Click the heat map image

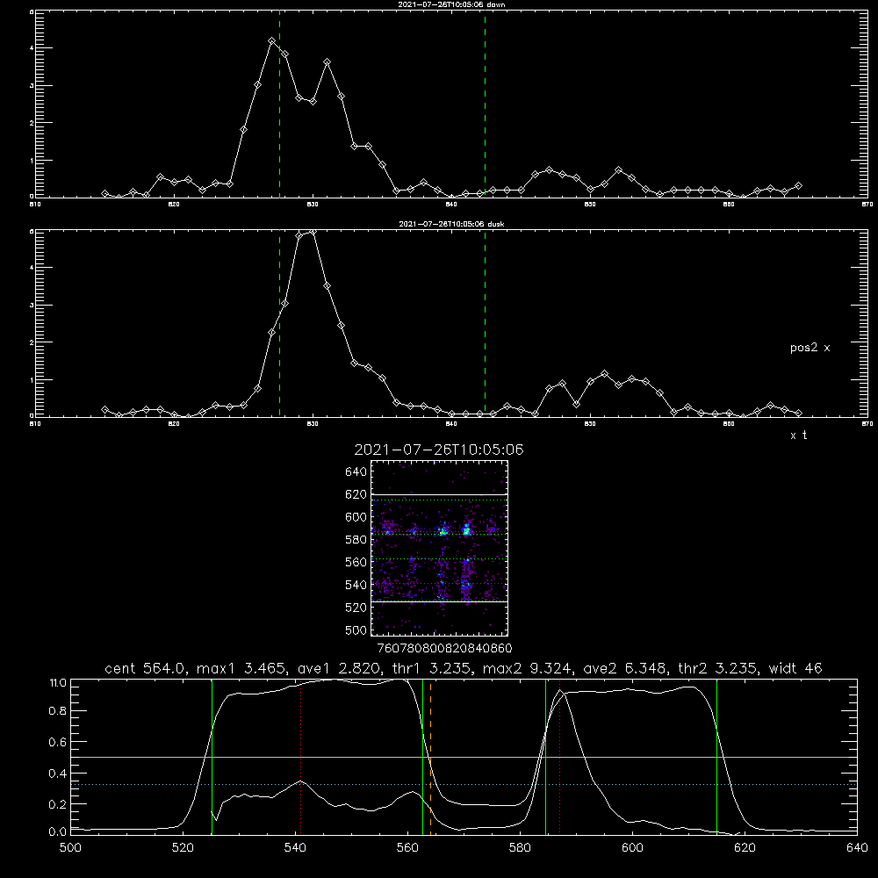tap(440, 548)
